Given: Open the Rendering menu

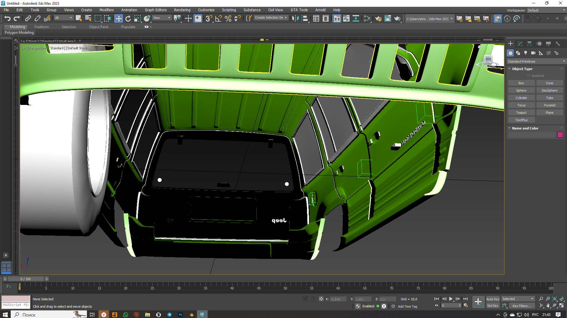Looking at the screenshot, I should pyautogui.click(x=182, y=10).
